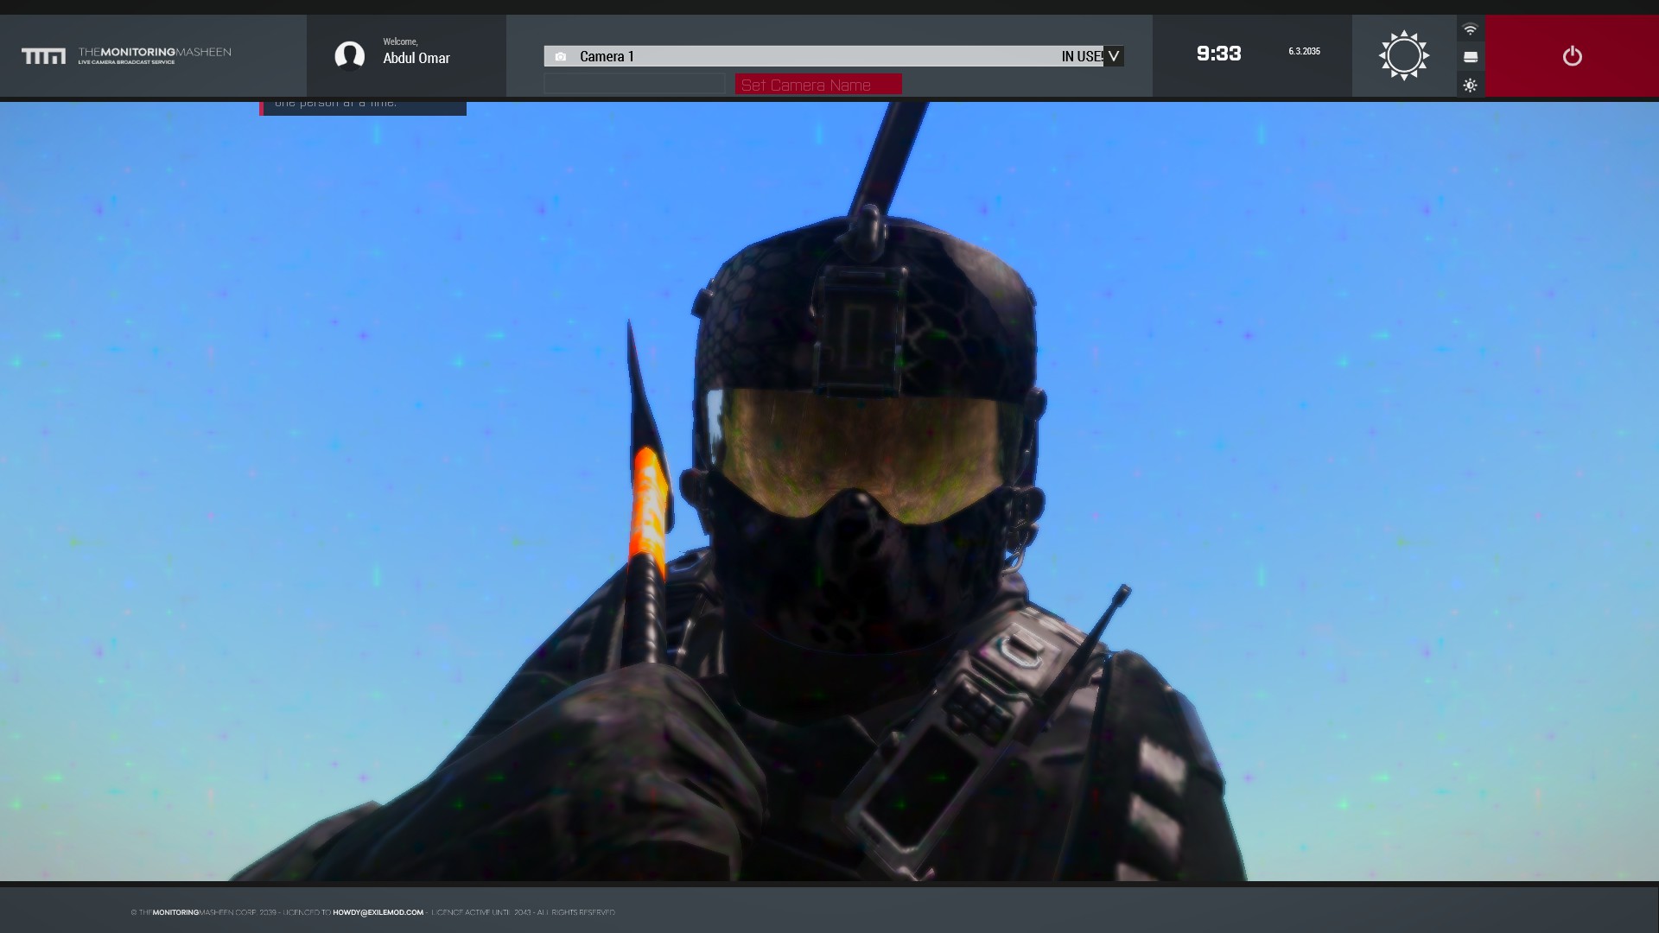
Task: Click the large sun daylight icon
Action: tap(1403, 56)
